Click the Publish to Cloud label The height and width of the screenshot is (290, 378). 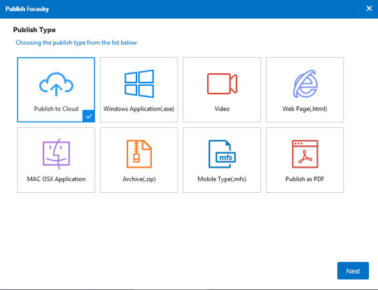pyautogui.click(x=56, y=109)
